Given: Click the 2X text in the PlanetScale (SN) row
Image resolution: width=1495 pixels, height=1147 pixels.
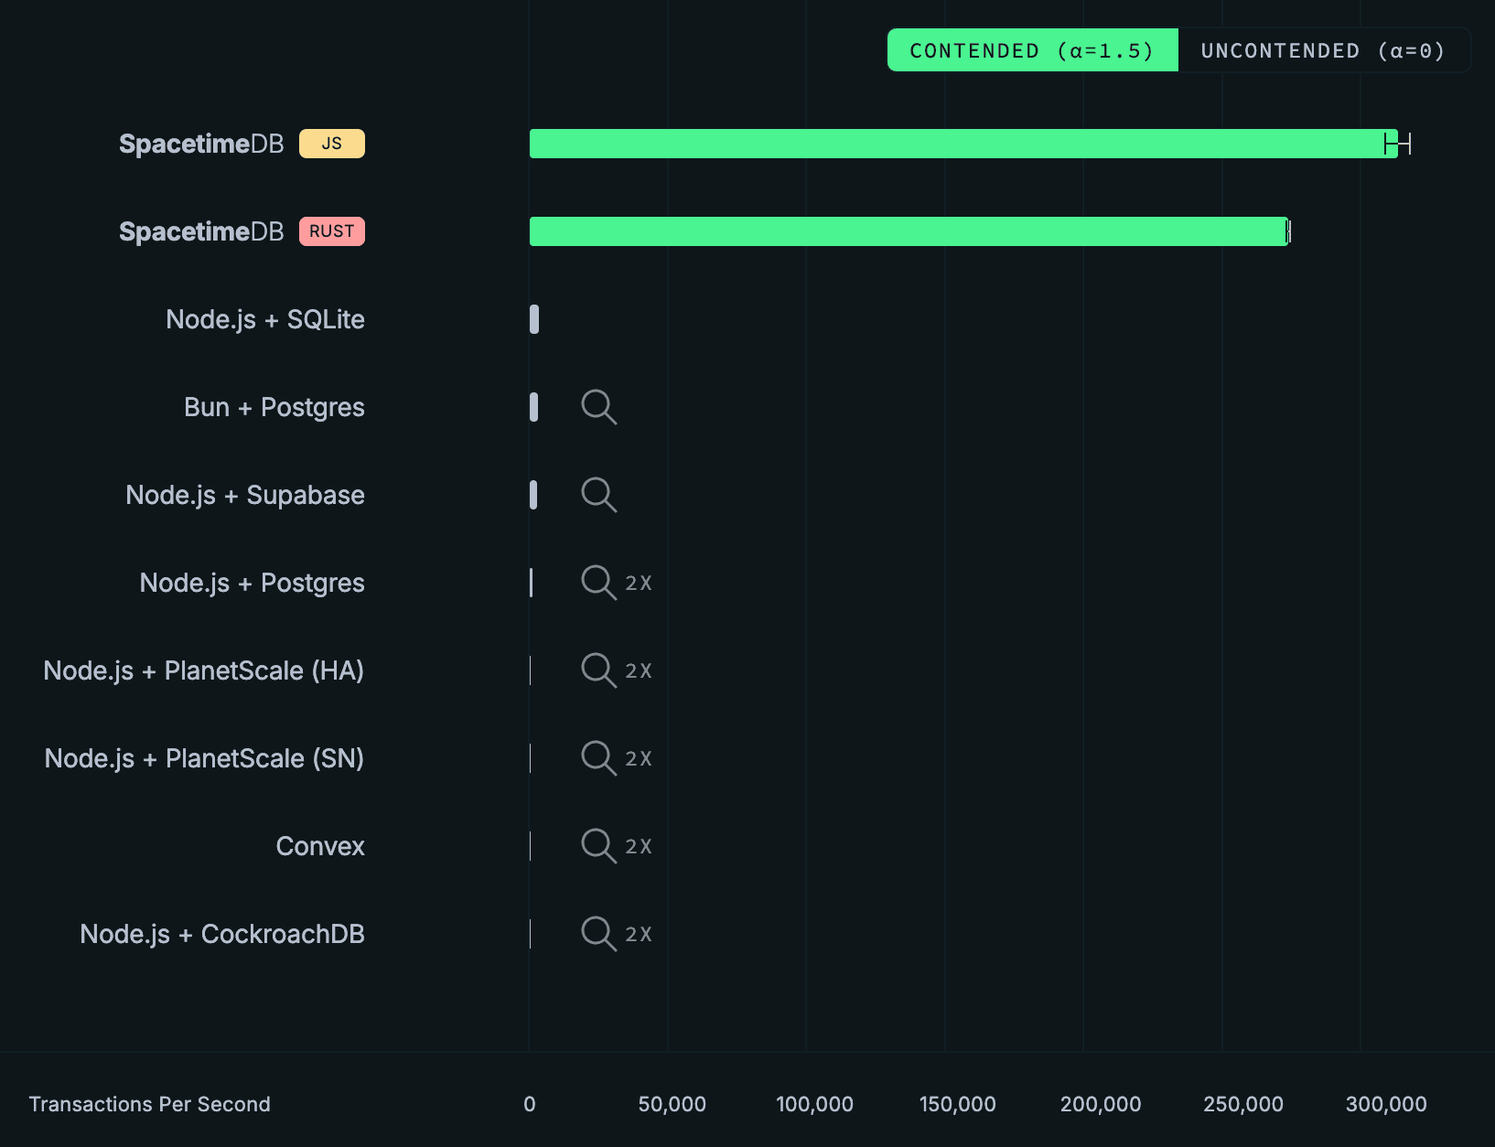Looking at the screenshot, I should click(639, 759).
